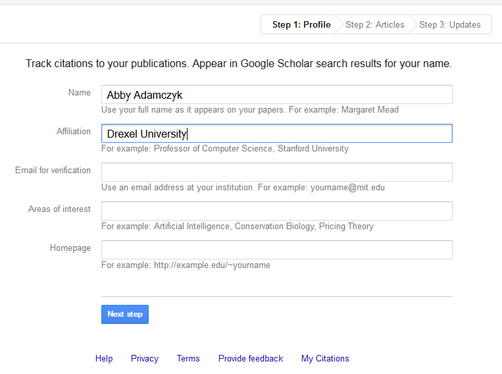
Task: Click the Name field with Abby Adamczyk
Action: [x=276, y=95]
